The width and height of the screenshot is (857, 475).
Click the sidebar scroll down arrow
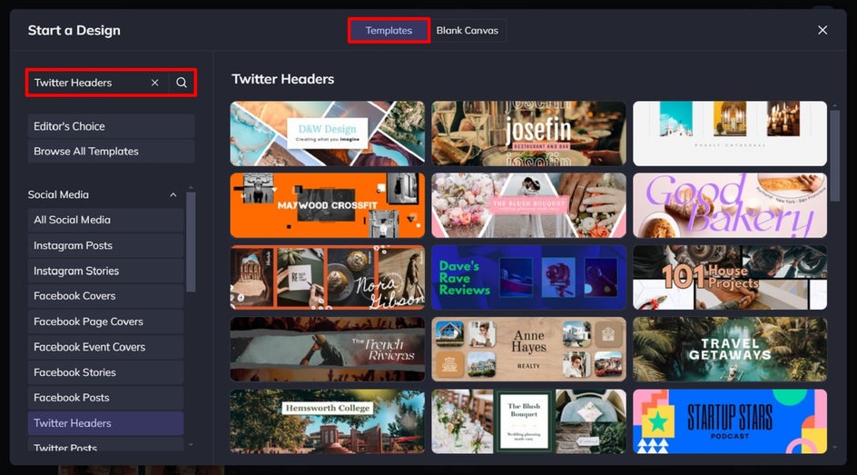[x=191, y=445]
